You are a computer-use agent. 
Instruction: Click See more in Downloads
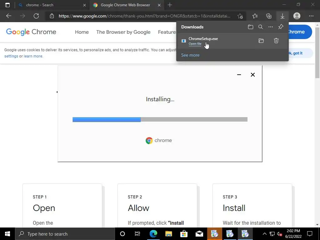pos(190,55)
